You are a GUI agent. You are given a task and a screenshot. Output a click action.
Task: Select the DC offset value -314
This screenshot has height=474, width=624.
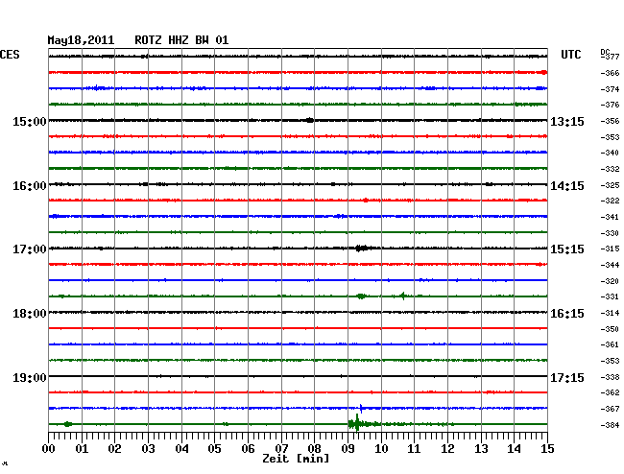coord(610,313)
